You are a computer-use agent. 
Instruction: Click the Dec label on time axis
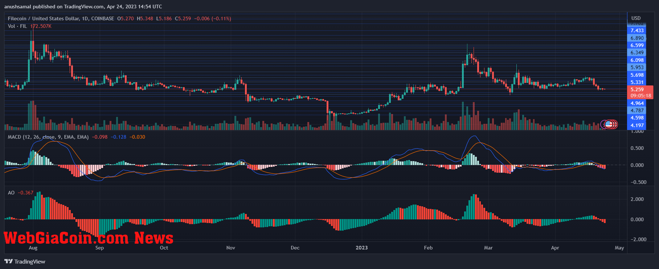click(x=295, y=248)
